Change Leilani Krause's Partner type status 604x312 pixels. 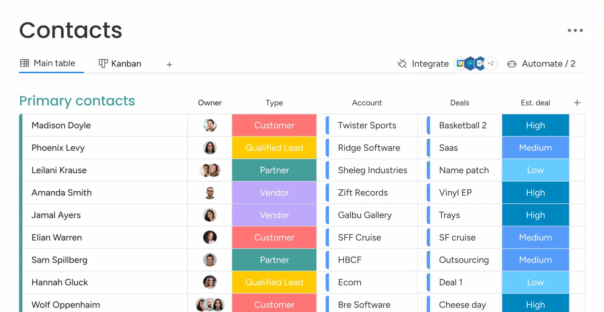274,170
